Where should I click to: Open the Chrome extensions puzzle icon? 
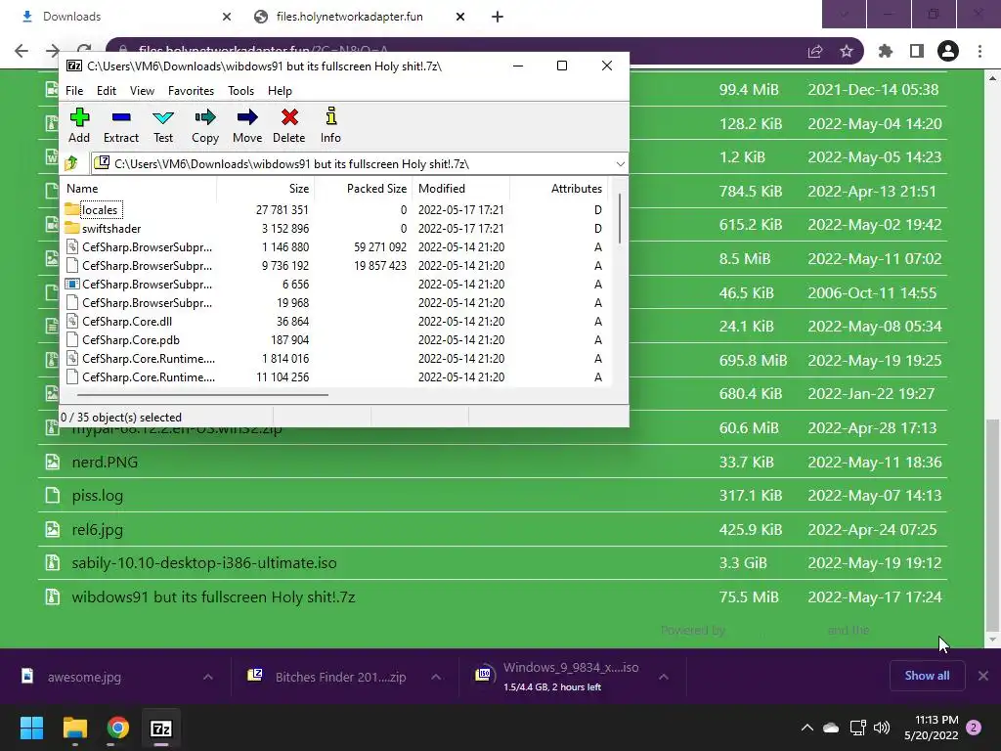[886, 51]
